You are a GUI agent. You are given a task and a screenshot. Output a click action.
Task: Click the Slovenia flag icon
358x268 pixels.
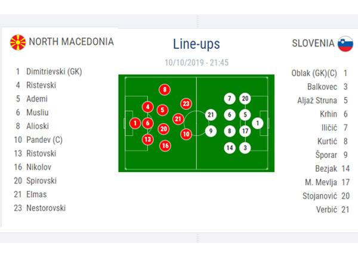(x=344, y=43)
